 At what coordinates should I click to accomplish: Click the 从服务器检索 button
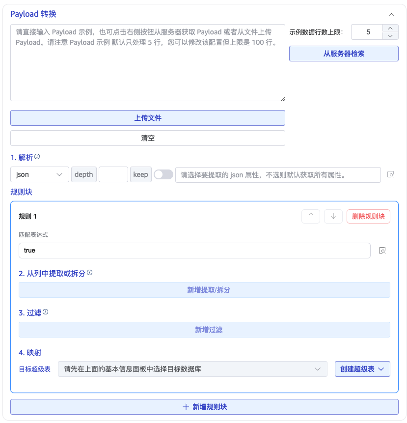(x=344, y=54)
